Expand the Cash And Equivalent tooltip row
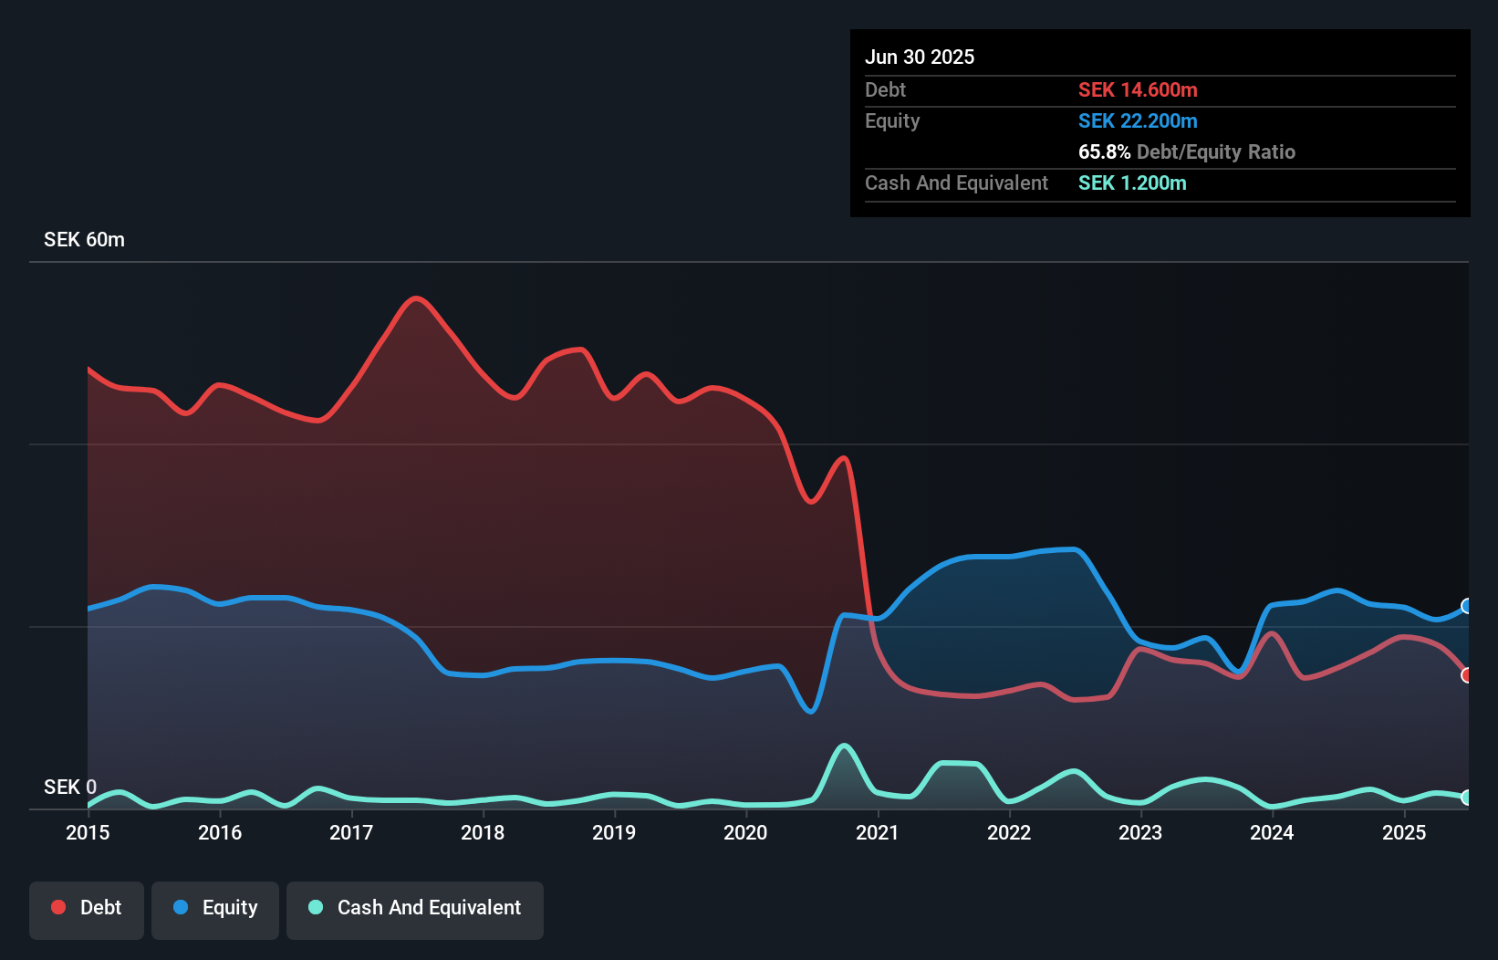The image size is (1498, 960). (955, 183)
